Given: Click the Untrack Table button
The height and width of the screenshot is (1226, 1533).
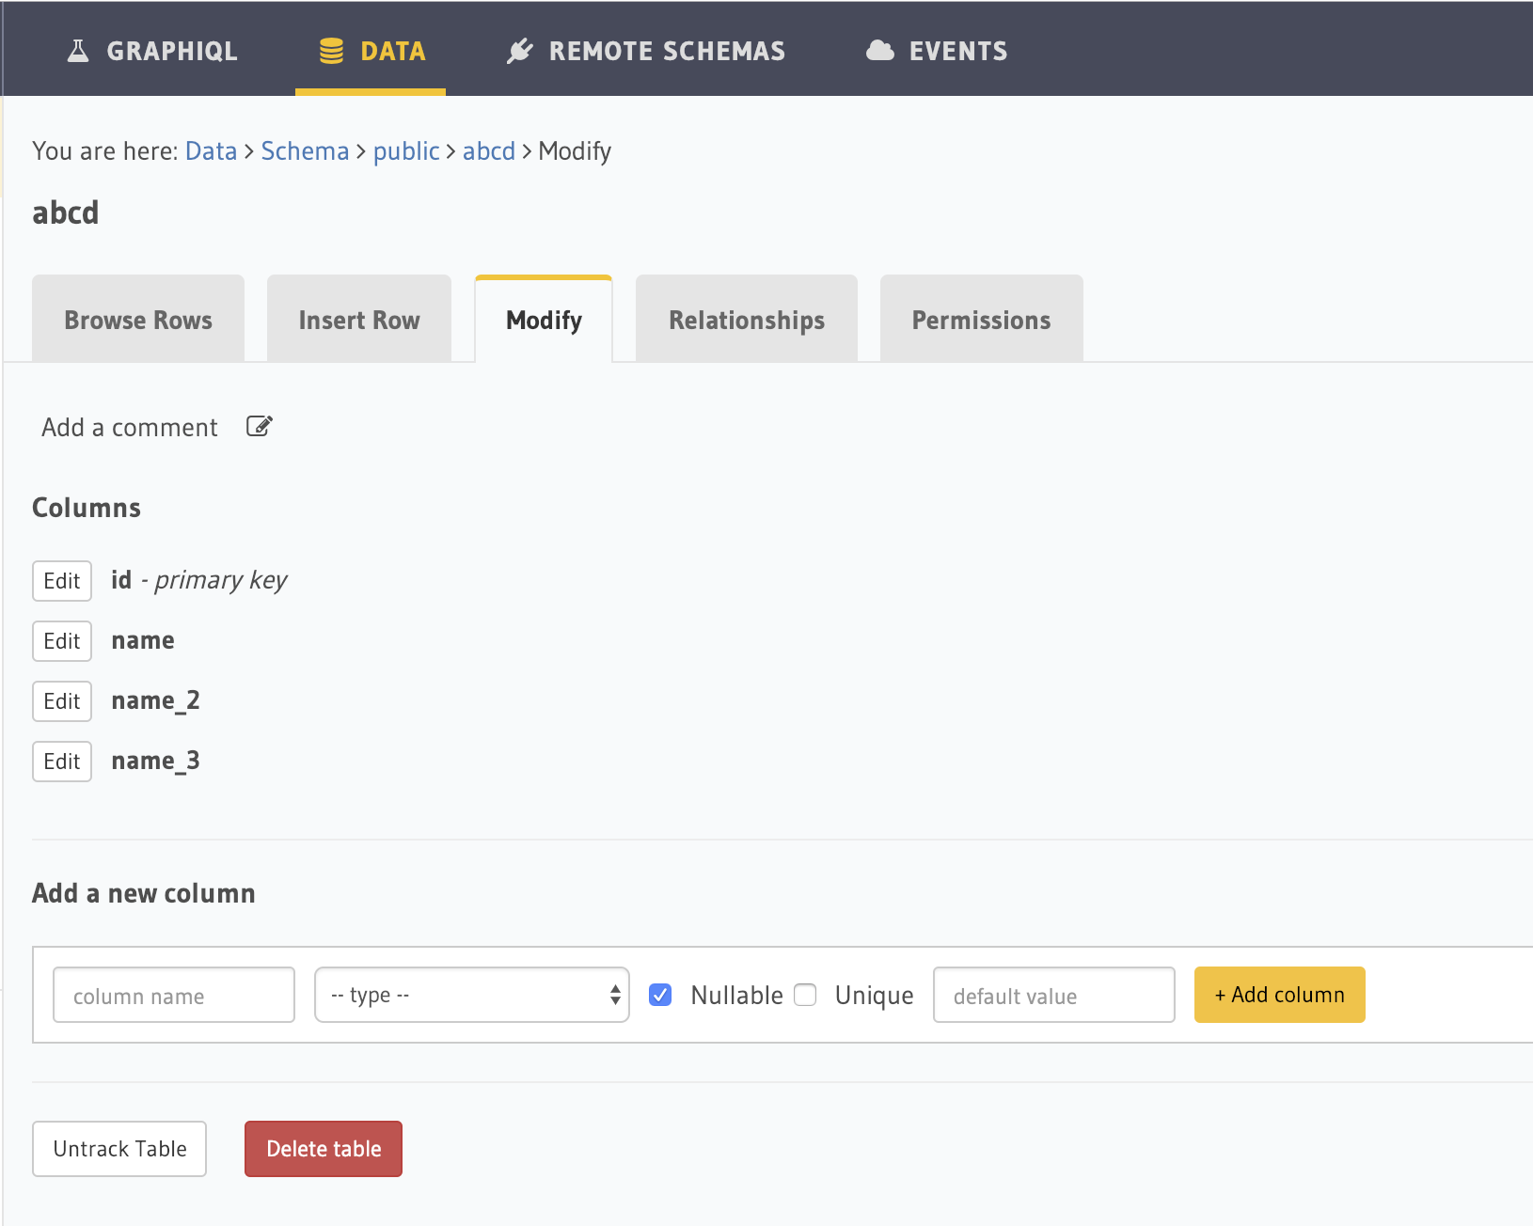Looking at the screenshot, I should pos(119,1148).
